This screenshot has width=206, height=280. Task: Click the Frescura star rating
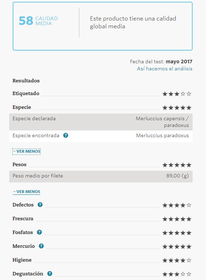(x=177, y=219)
